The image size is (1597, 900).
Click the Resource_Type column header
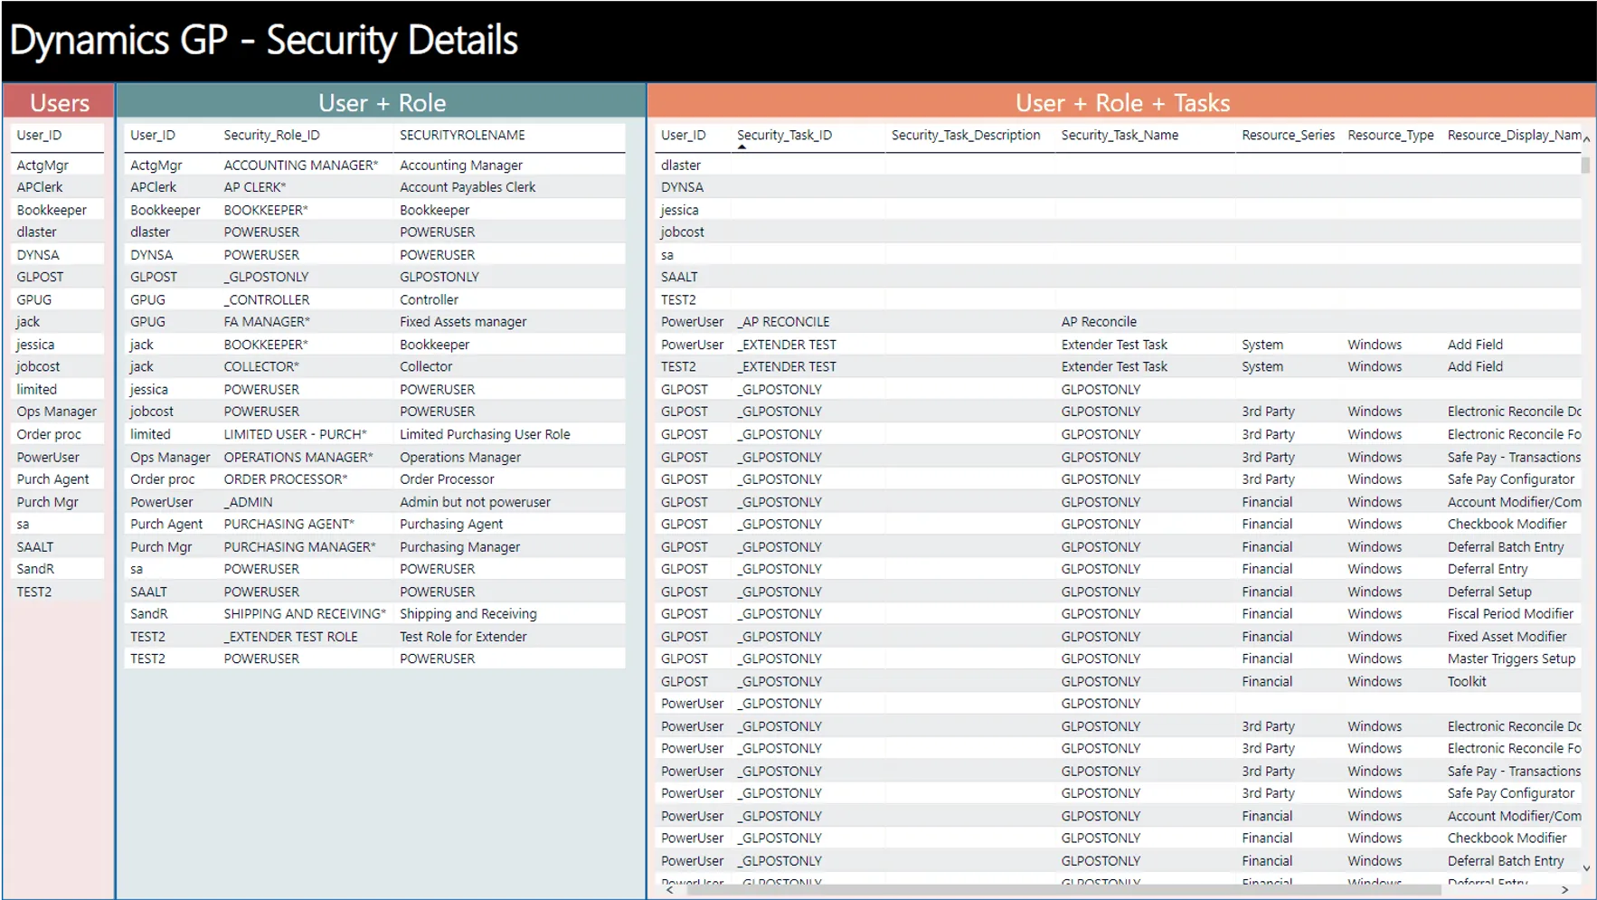tap(1390, 135)
